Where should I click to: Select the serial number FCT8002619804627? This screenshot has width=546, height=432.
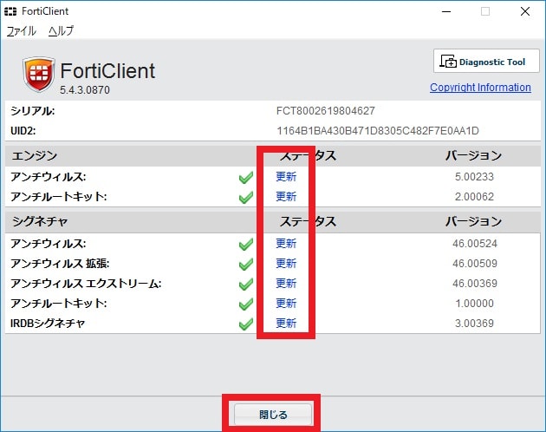[326, 111]
